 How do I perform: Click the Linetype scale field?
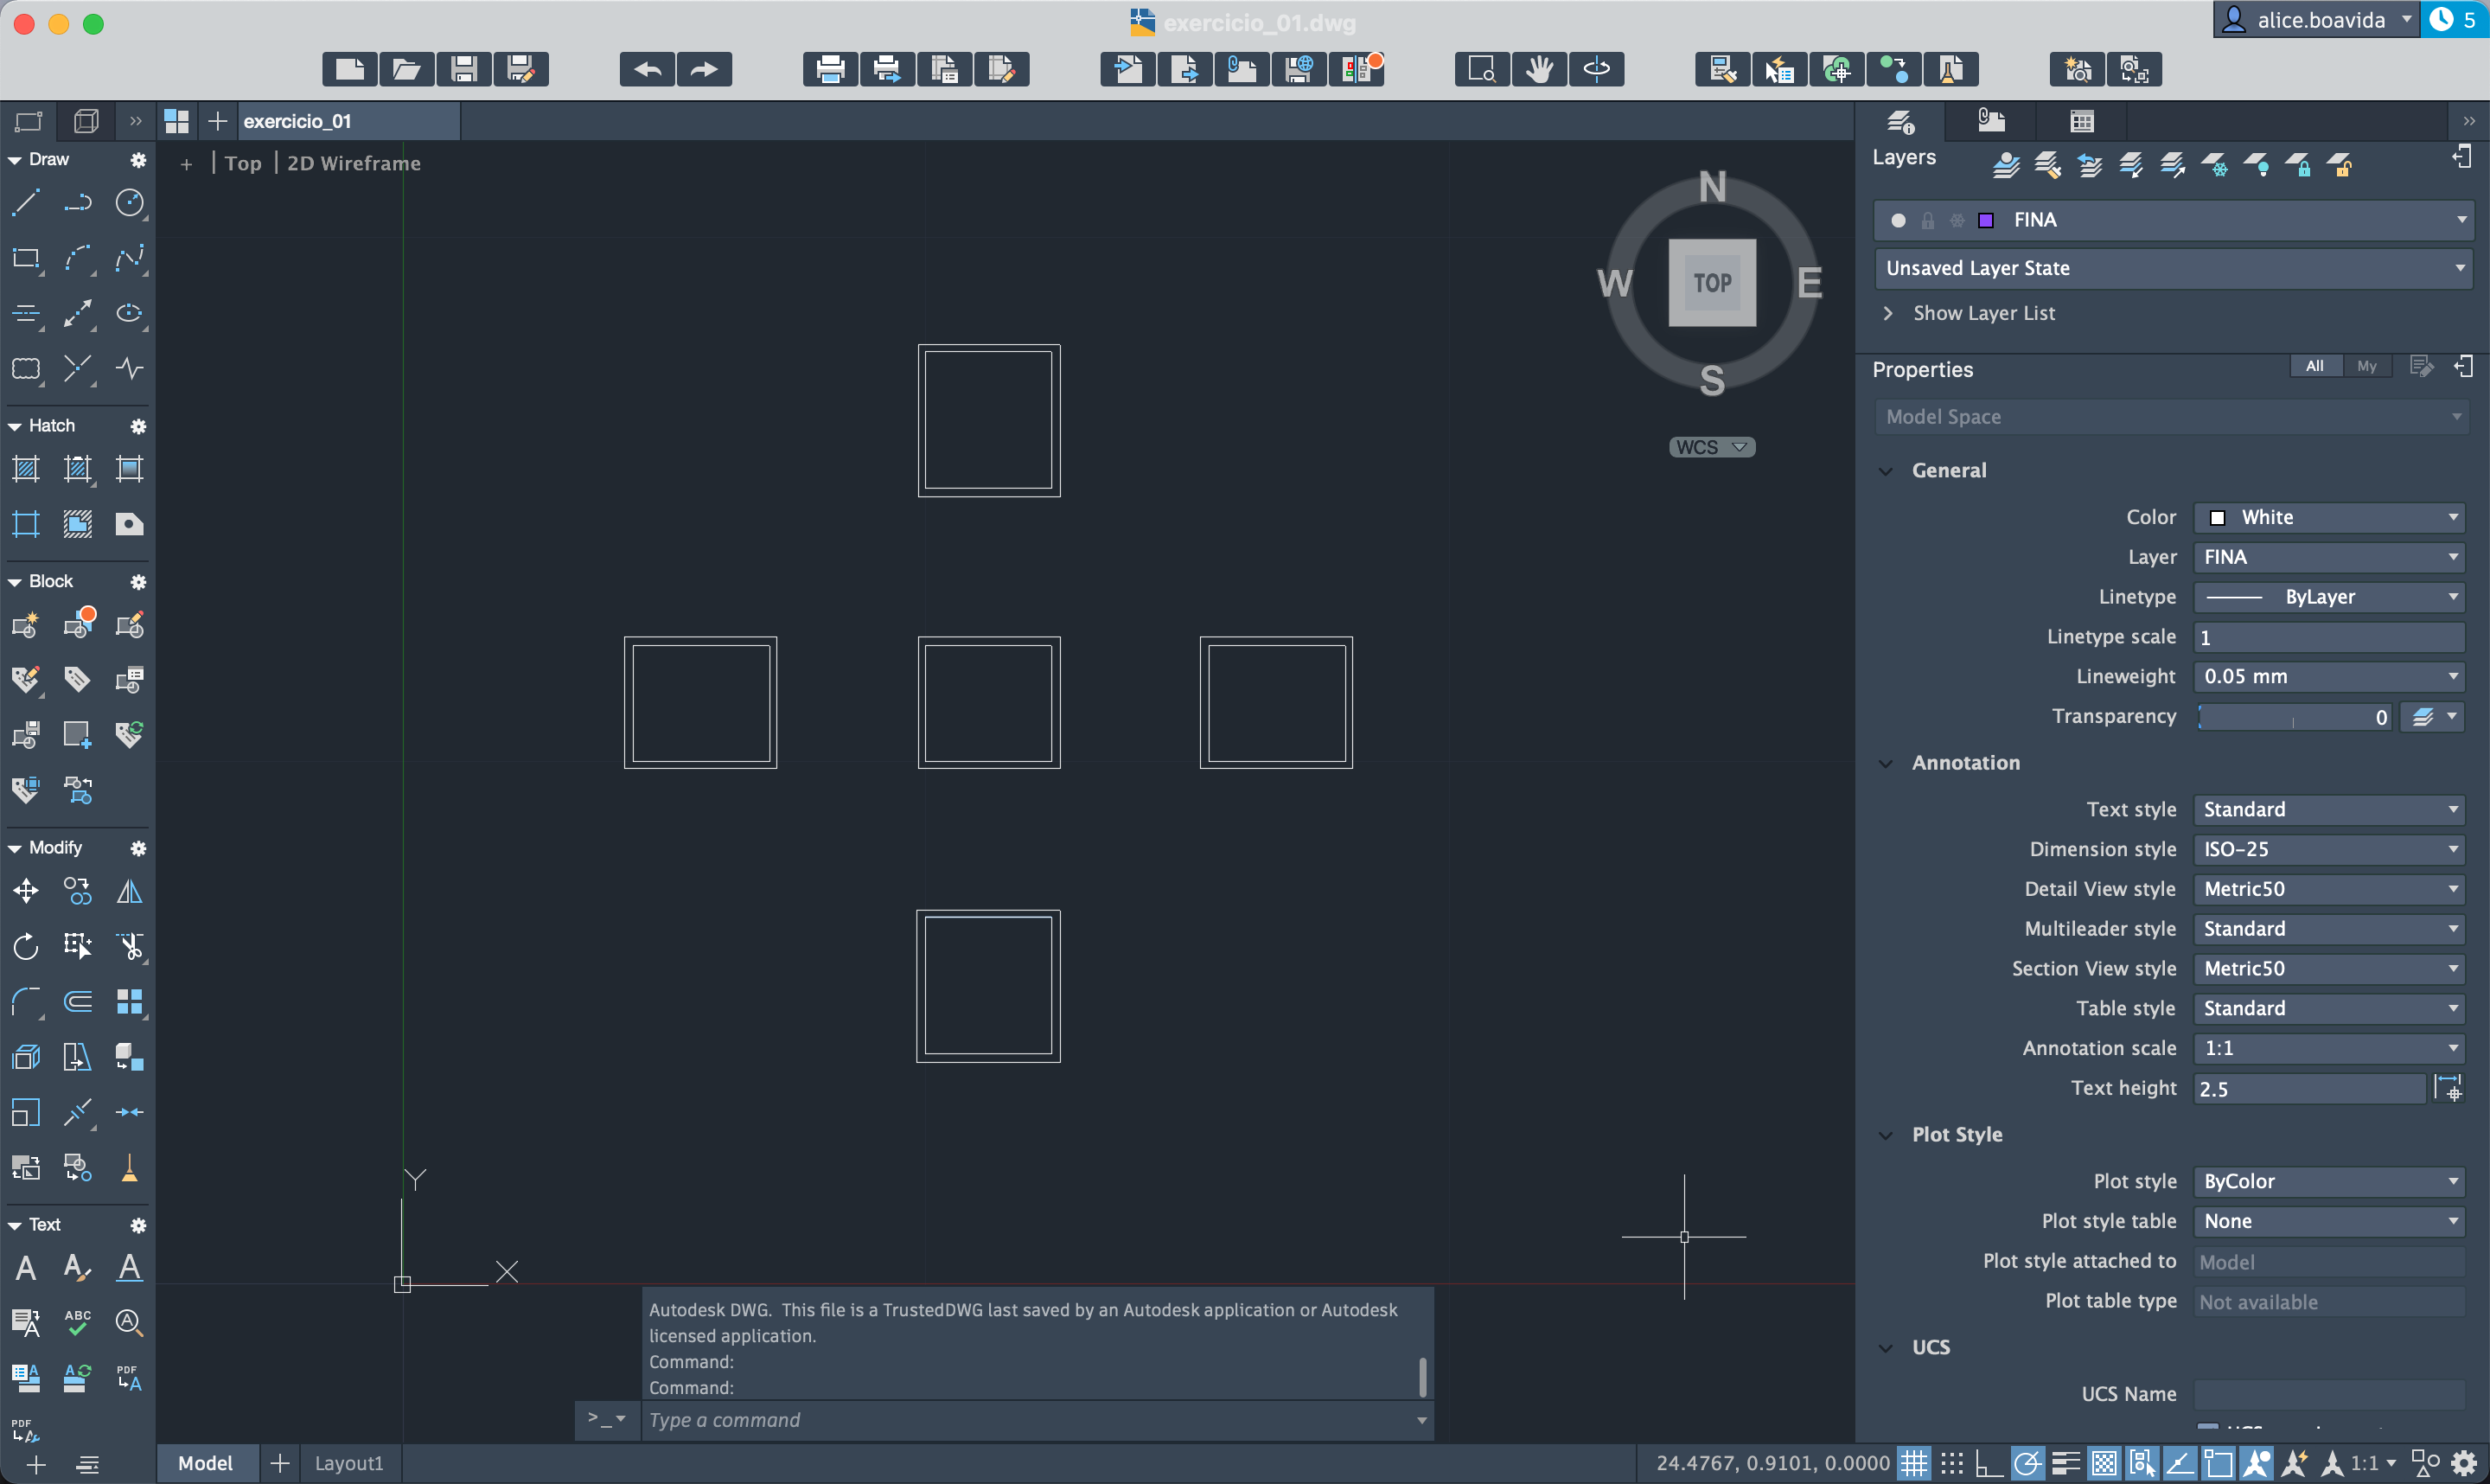coord(2329,637)
